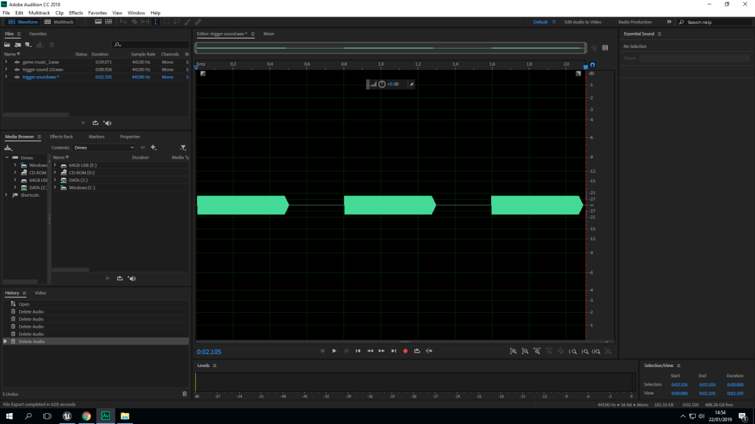
Task: Expand the DATA (Z:) drive row
Action: 55,180
